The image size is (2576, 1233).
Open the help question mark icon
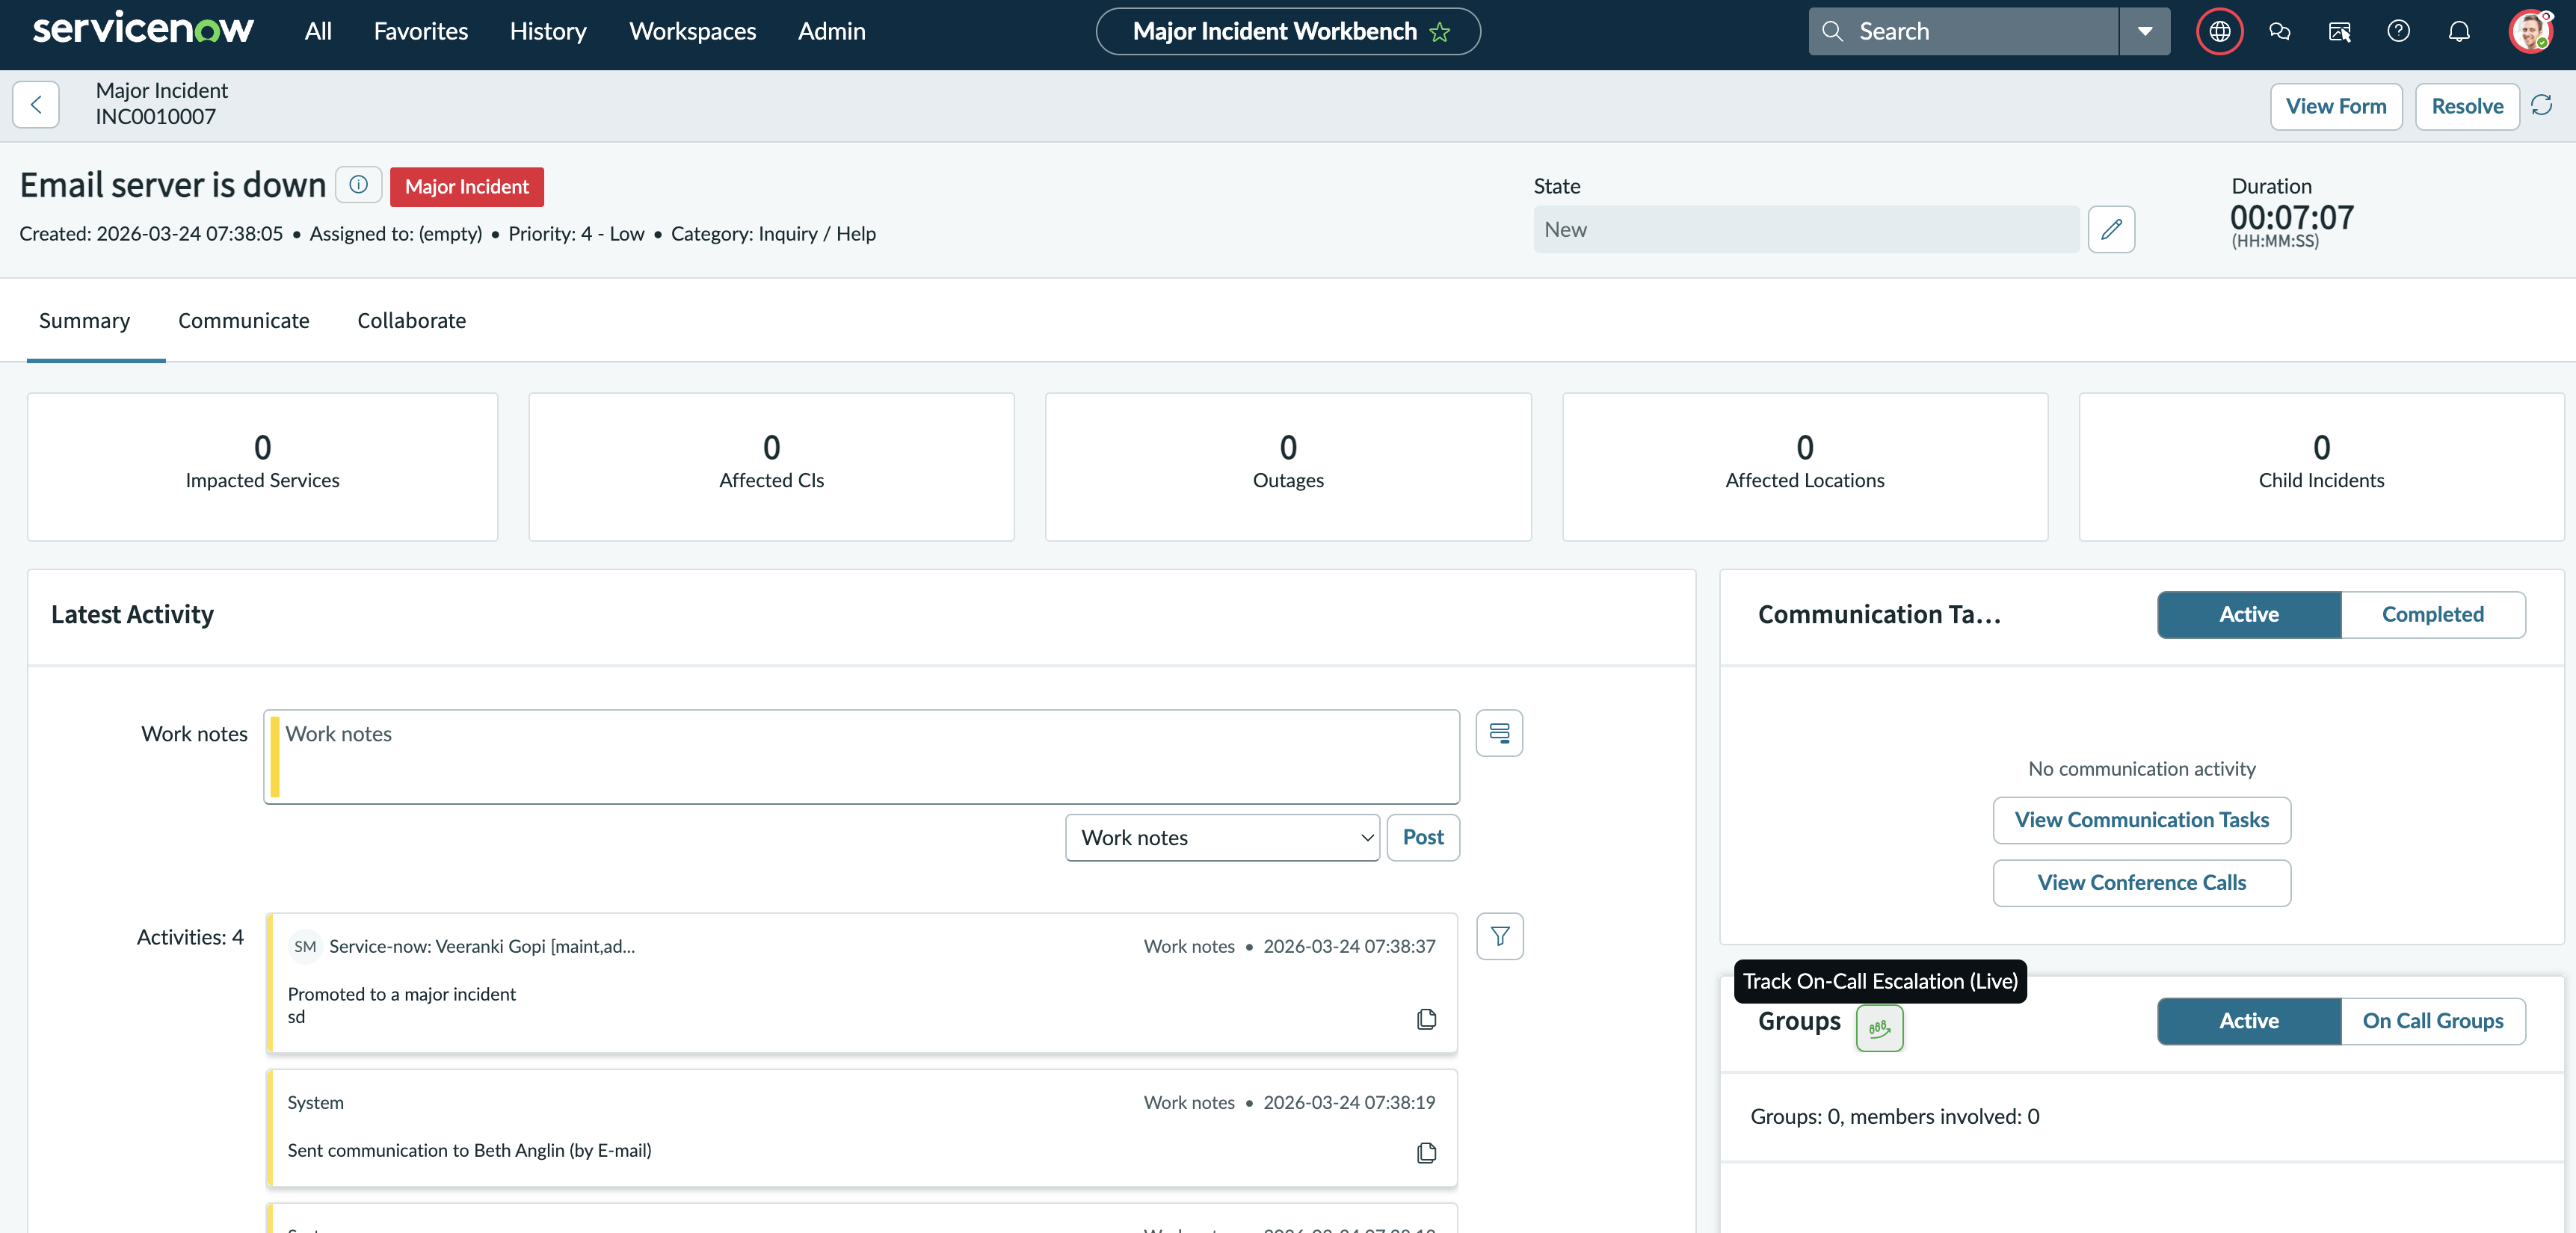click(2398, 31)
